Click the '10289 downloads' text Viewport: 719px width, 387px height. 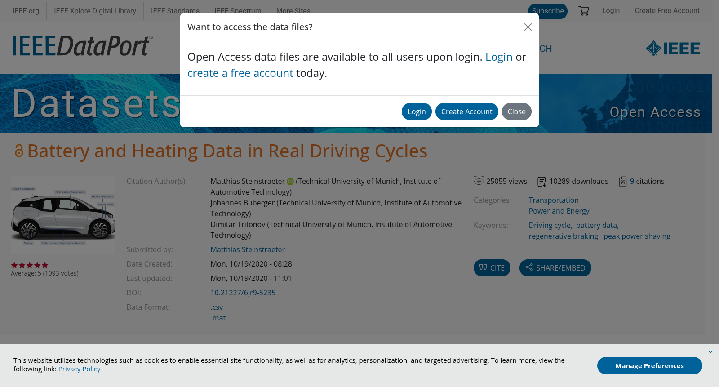click(x=579, y=181)
